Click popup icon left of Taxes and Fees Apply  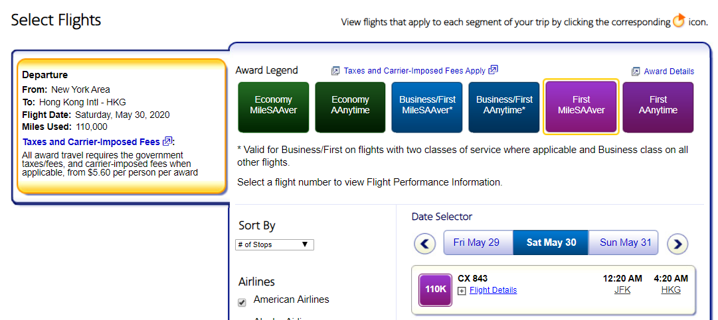click(335, 71)
